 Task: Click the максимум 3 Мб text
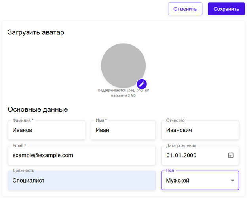coord(123,95)
